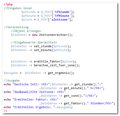Screen dimensions: 120x116
Task: Click the set_stunde method name
Action: (43, 46)
